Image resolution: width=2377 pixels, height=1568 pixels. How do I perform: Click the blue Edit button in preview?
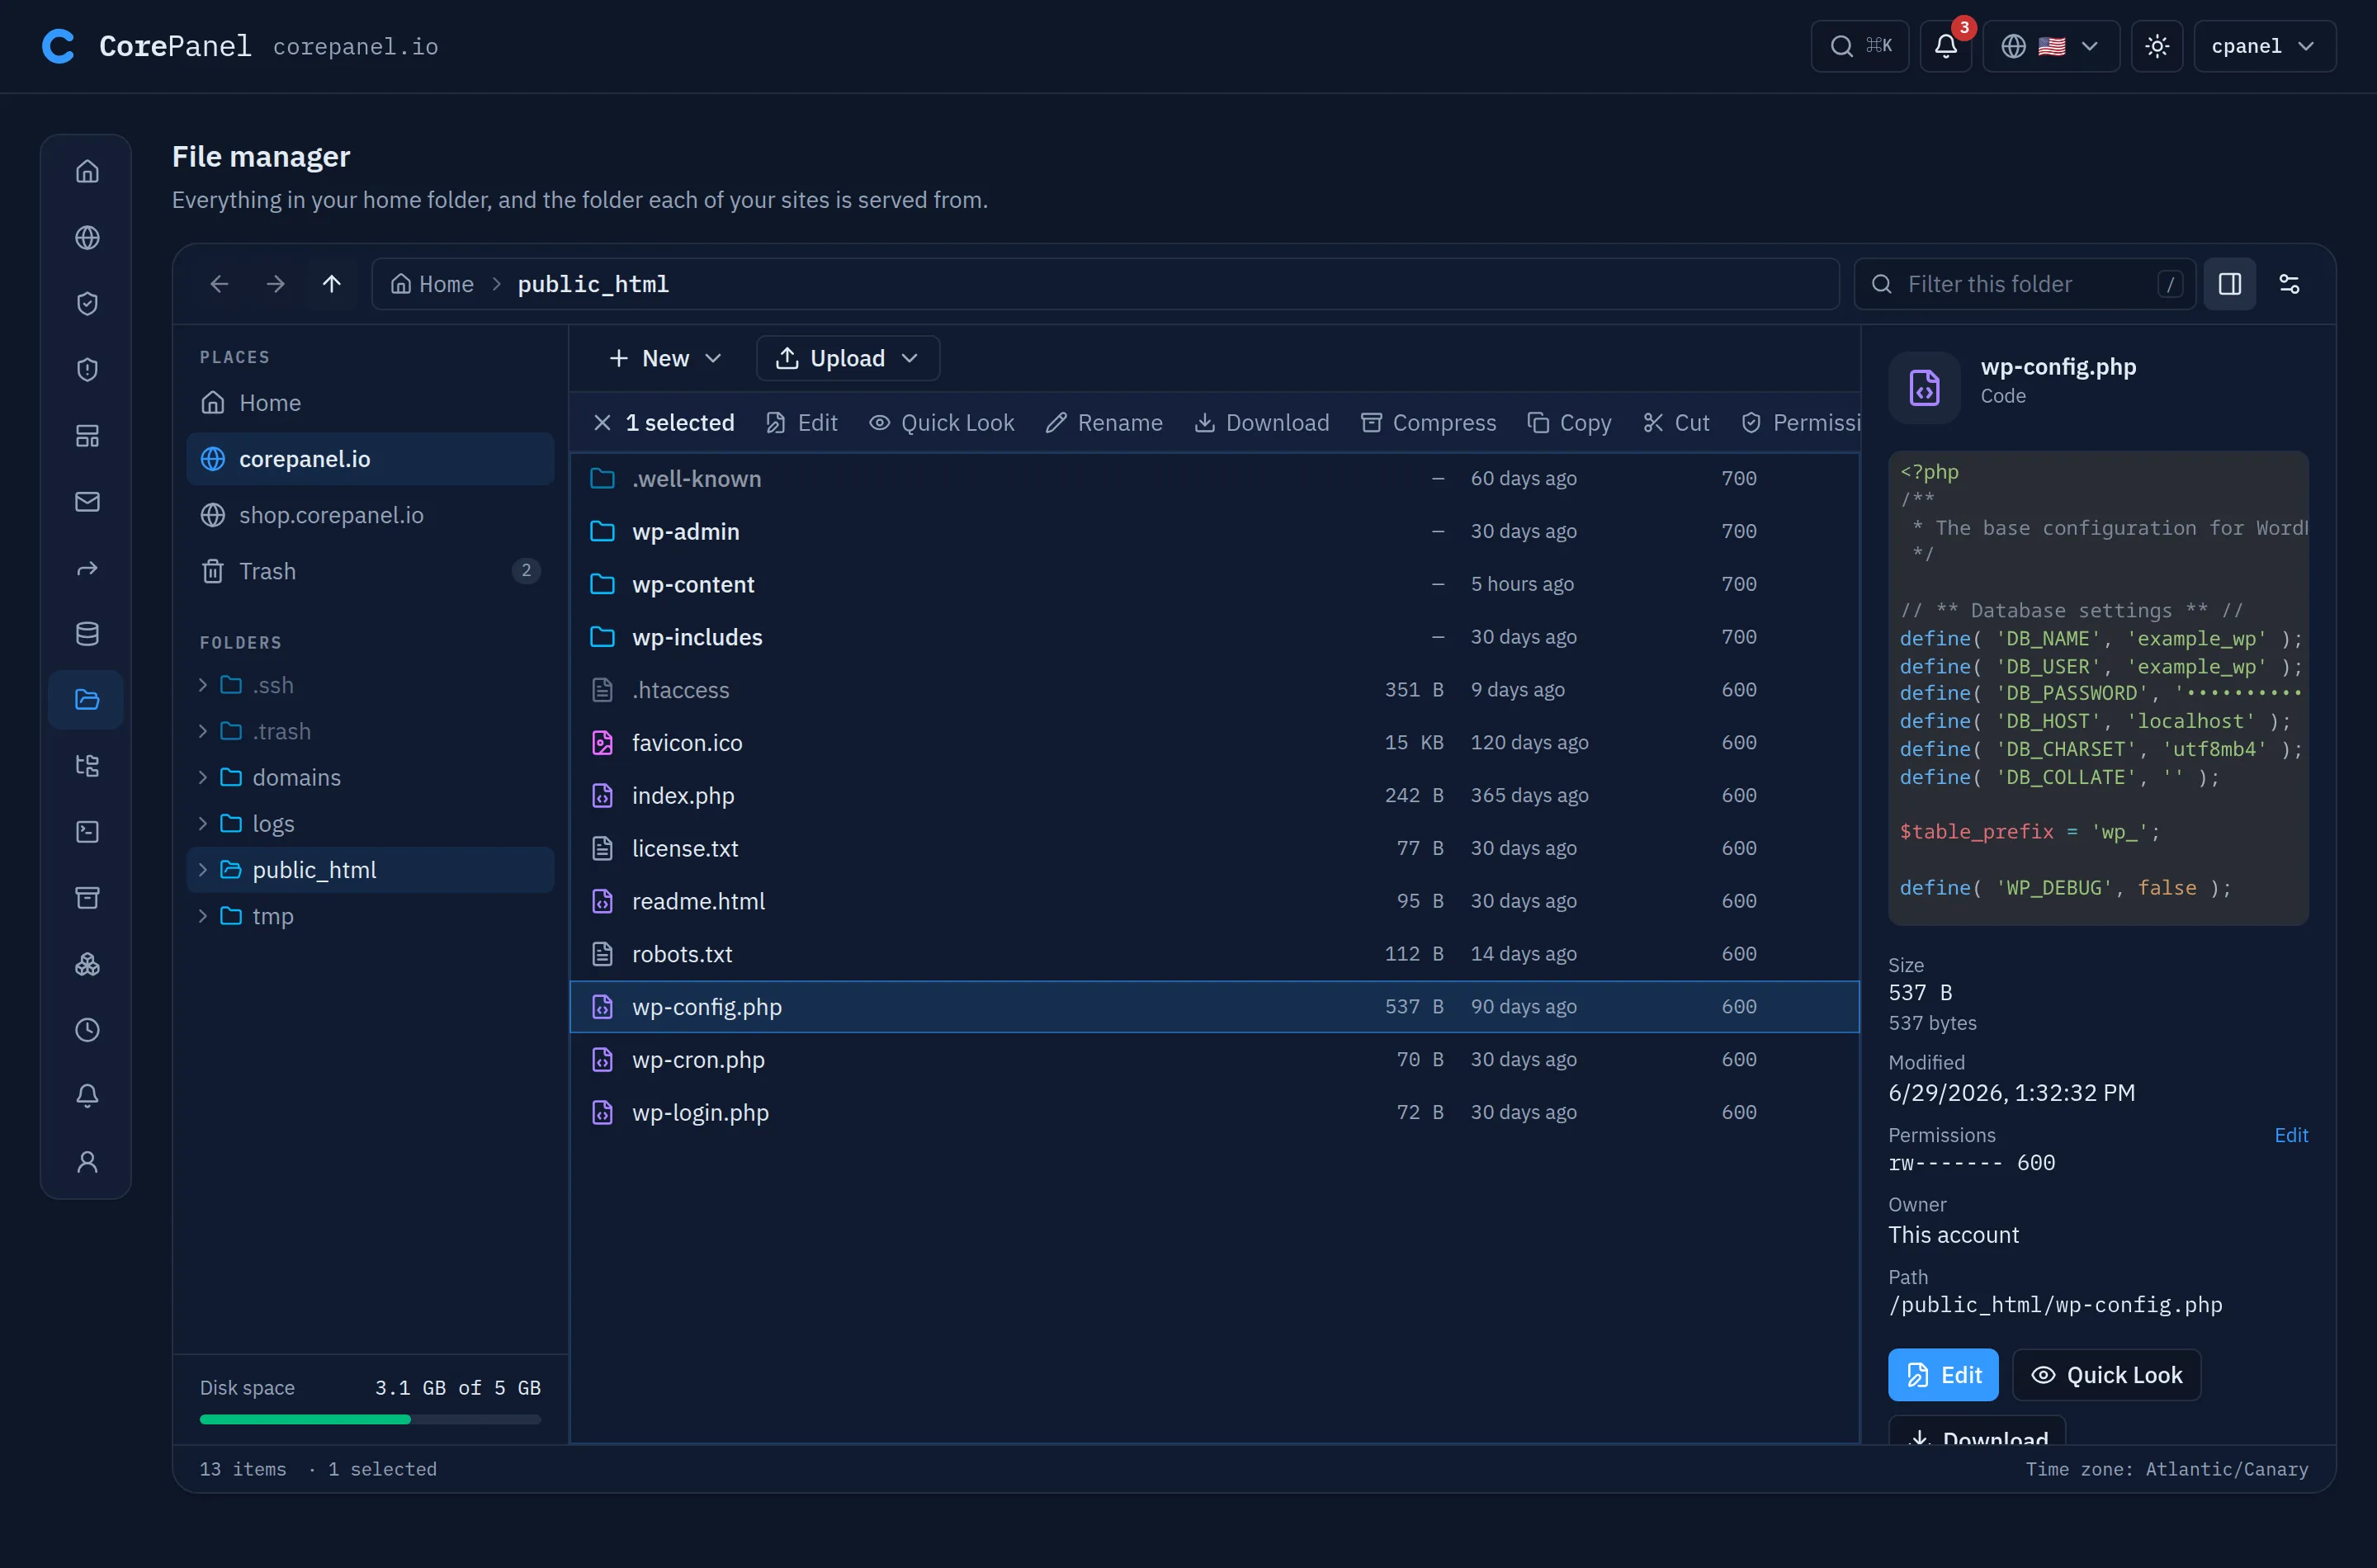pyautogui.click(x=1942, y=1375)
